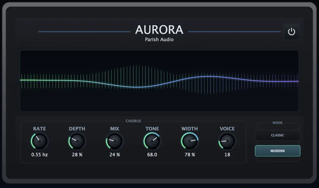Click the Tone knob
This screenshot has width=319, height=188.
pos(152,141)
